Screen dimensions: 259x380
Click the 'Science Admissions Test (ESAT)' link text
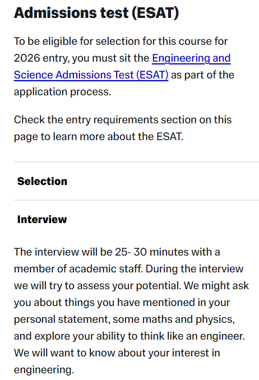click(91, 75)
